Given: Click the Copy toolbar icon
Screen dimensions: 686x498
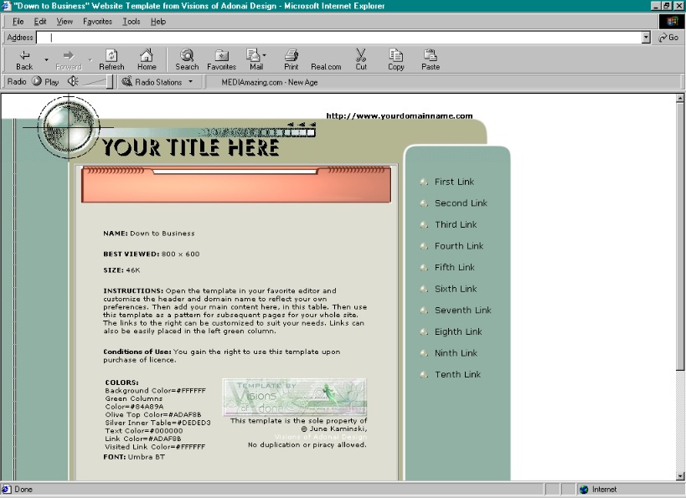Looking at the screenshot, I should coord(396,59).
